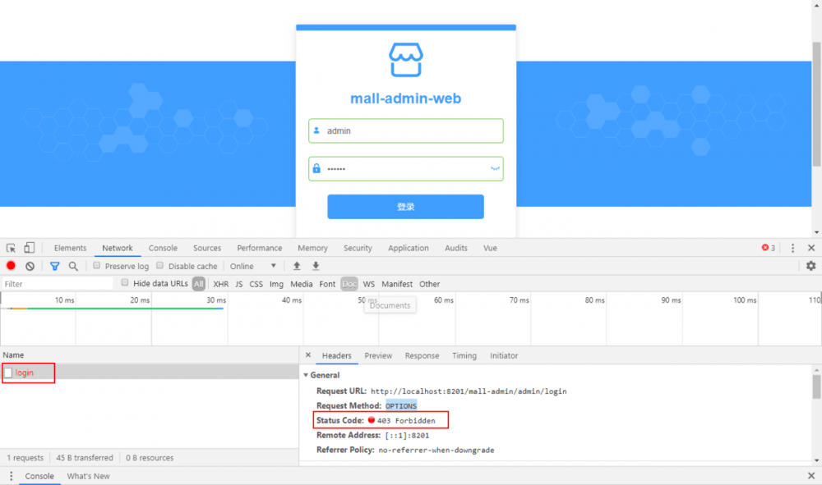Open the Initiator detail tab
This screenshot has width=822, height=485.
coord(504,356)
